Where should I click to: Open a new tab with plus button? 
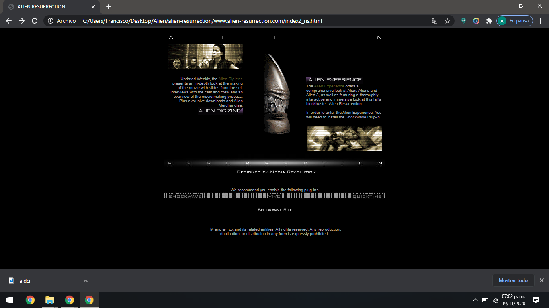tap(109, 7)
